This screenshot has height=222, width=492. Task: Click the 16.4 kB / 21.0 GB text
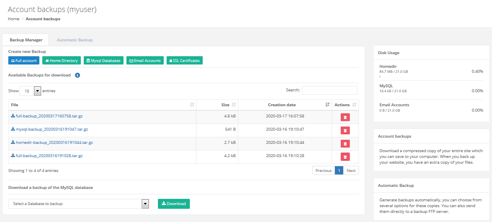[x=393, y=91]
